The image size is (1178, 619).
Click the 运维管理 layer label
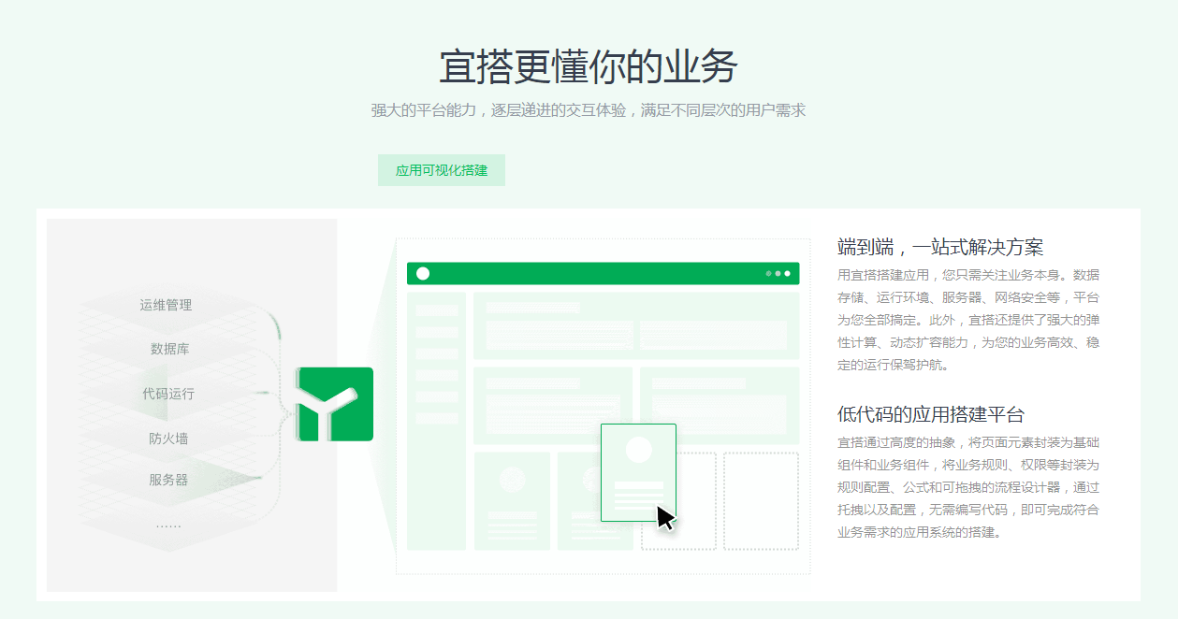coord(167,305)
